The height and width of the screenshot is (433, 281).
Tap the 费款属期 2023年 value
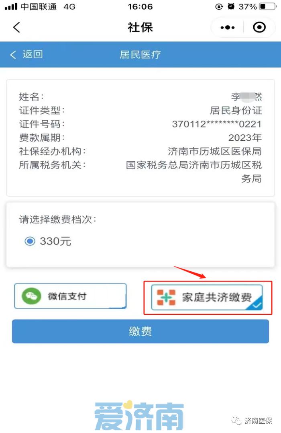[245, 137]
